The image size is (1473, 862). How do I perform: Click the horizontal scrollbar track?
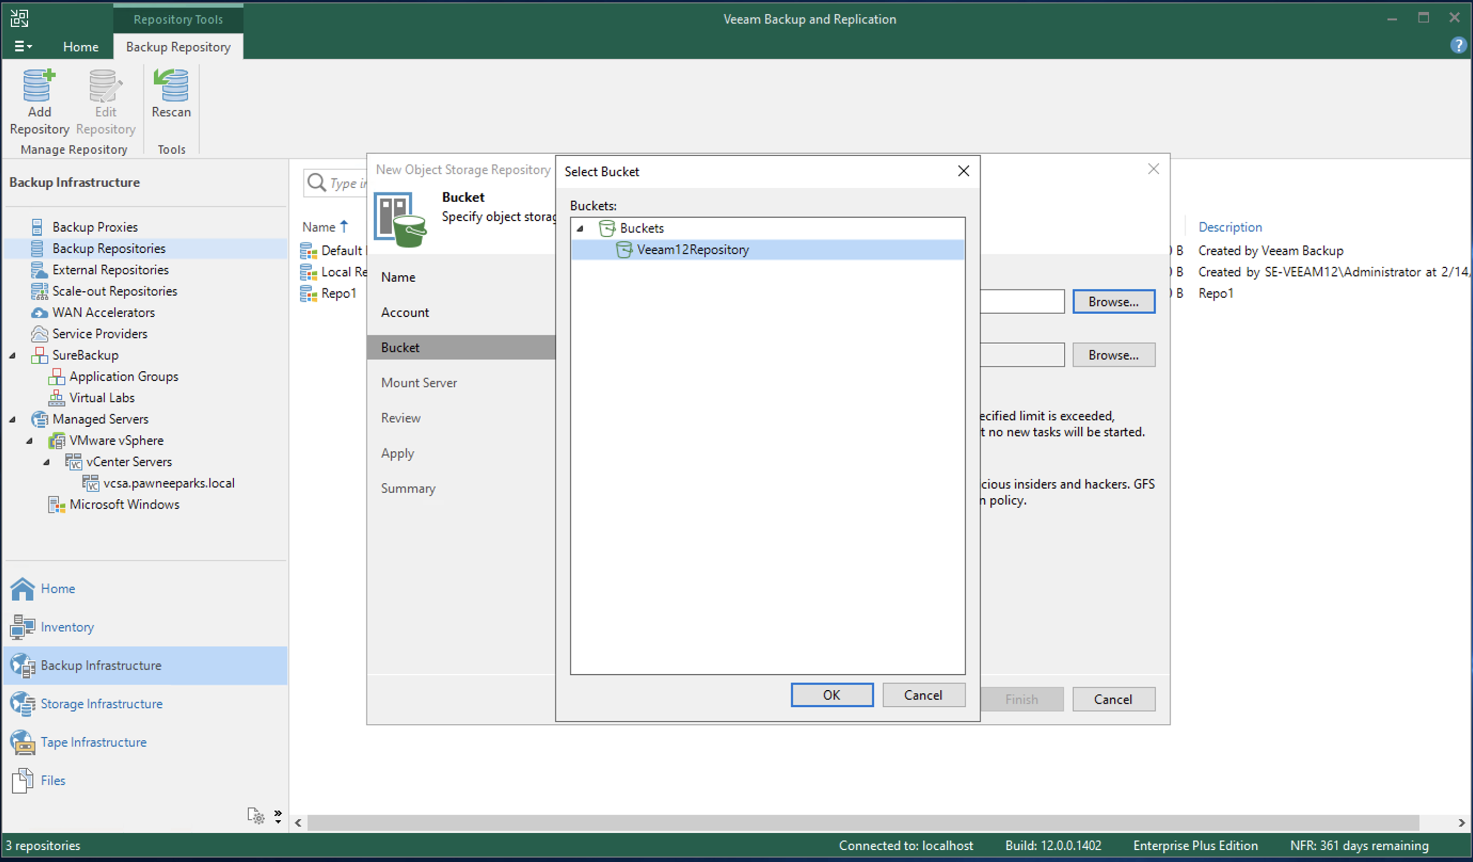pos(864,823)
